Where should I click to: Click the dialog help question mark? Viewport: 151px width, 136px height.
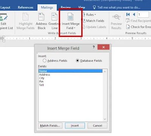[94, 47]
